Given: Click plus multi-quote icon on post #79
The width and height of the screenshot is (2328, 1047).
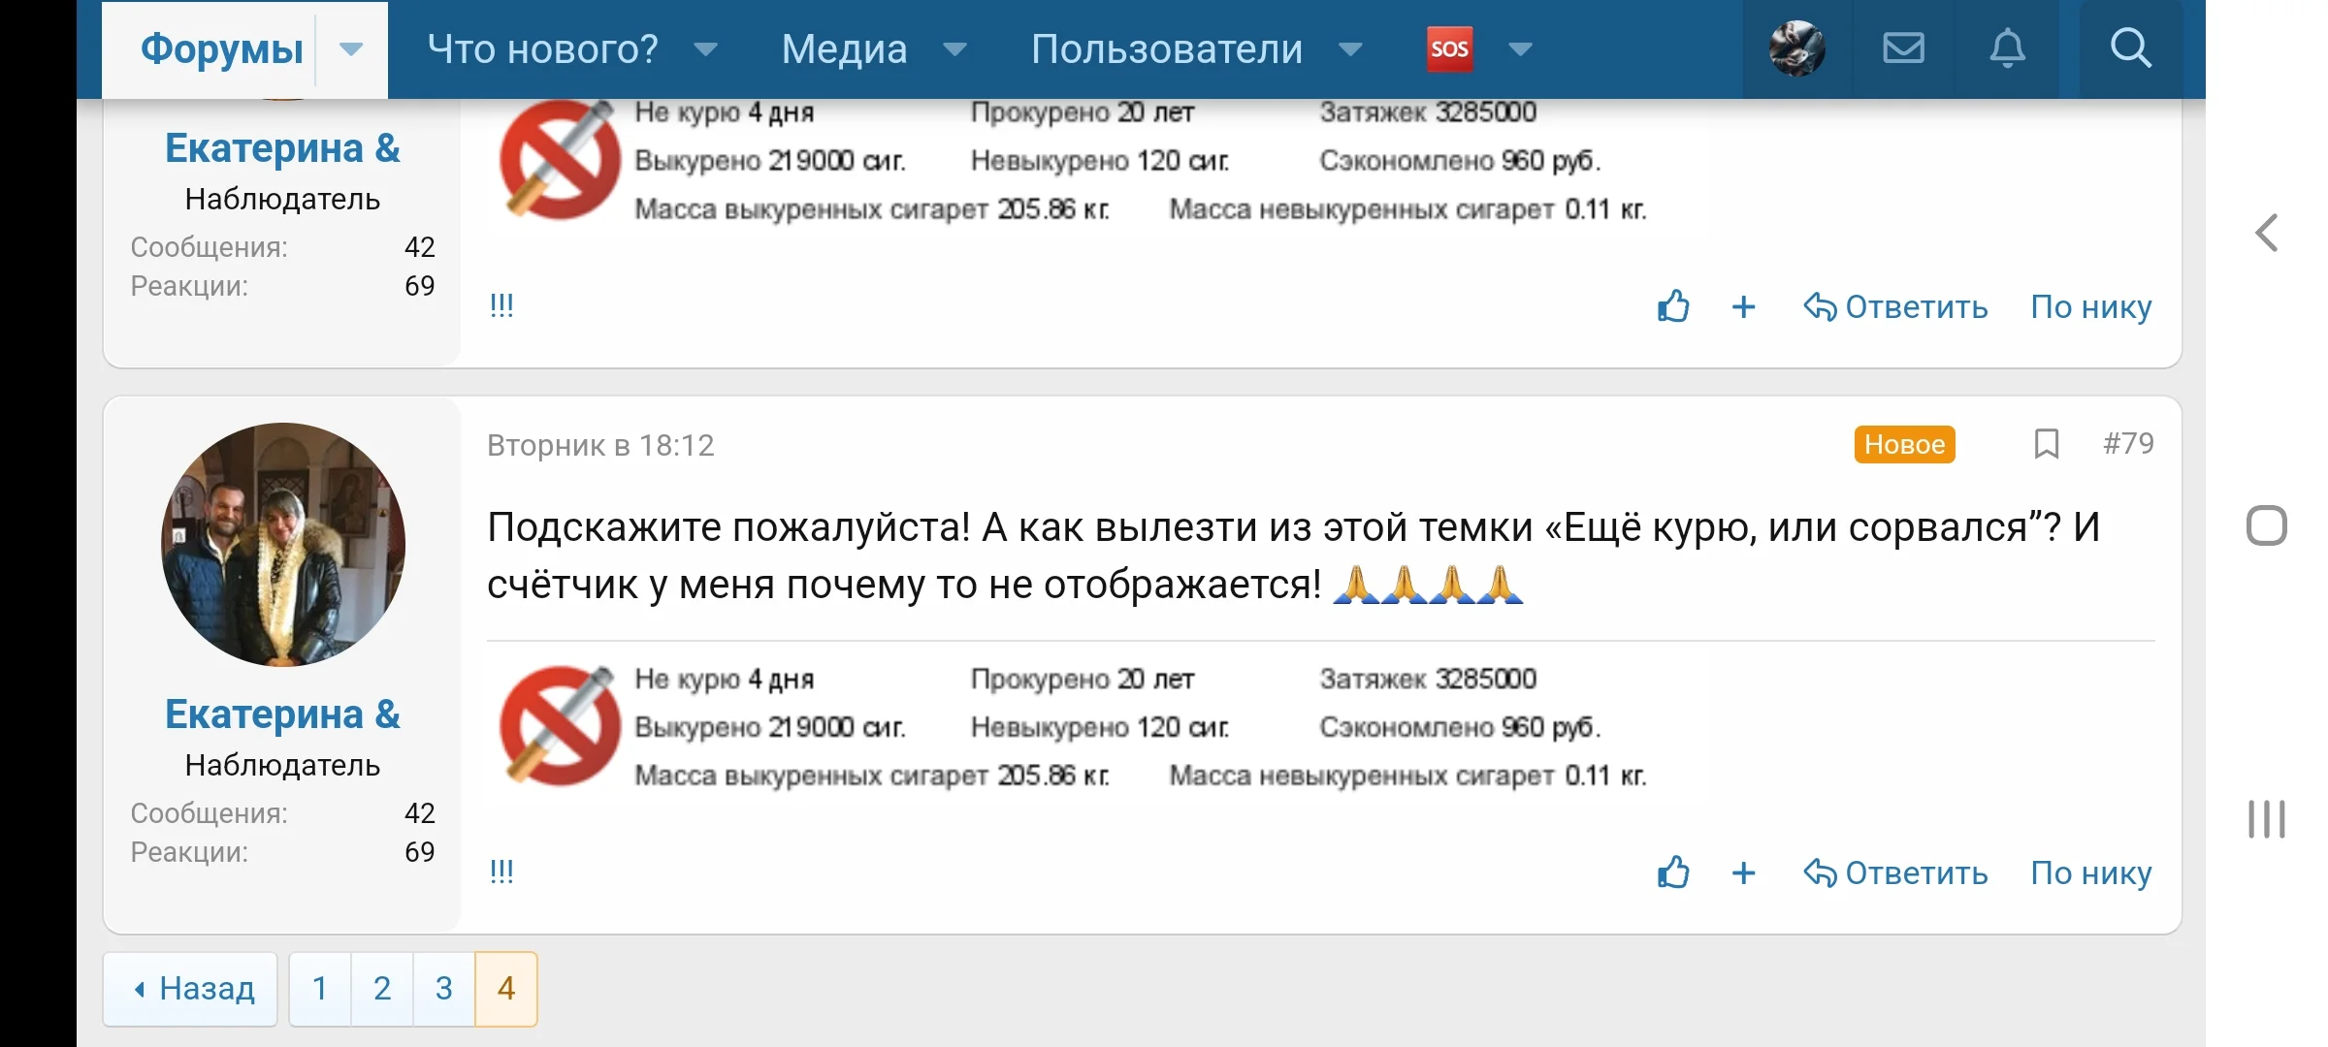Looking at the screenshot, I should pyautogui.click(x=1743, y=873).
